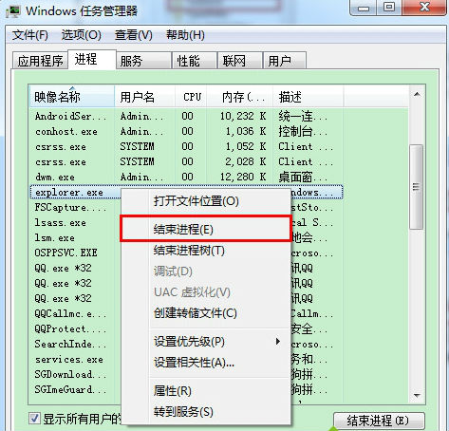
Task: Select the conhost.exe process row
Action: coord(186,131)
